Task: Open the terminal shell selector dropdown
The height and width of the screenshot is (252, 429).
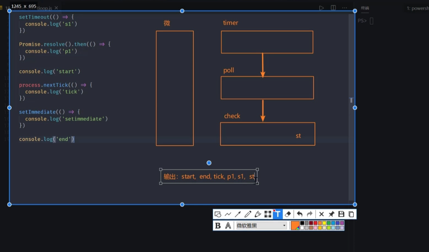Action: point(418,8)
